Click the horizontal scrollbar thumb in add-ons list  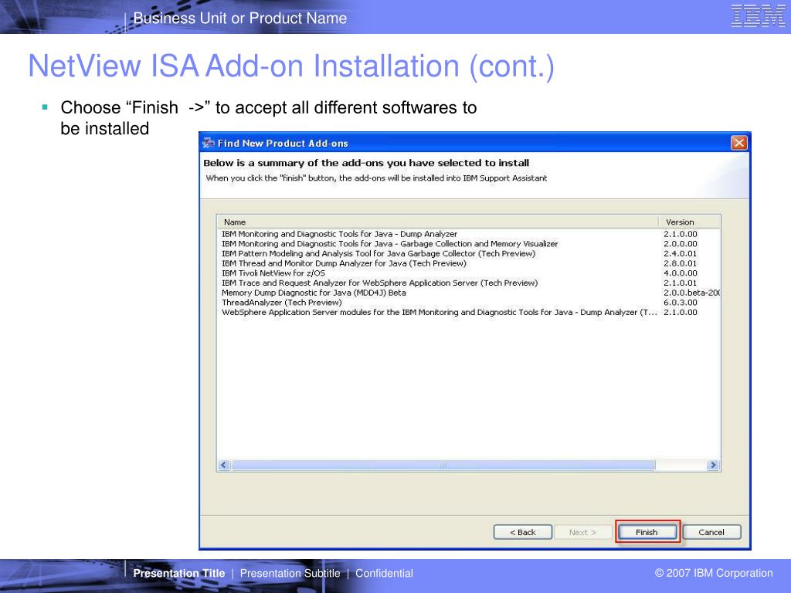443,465
